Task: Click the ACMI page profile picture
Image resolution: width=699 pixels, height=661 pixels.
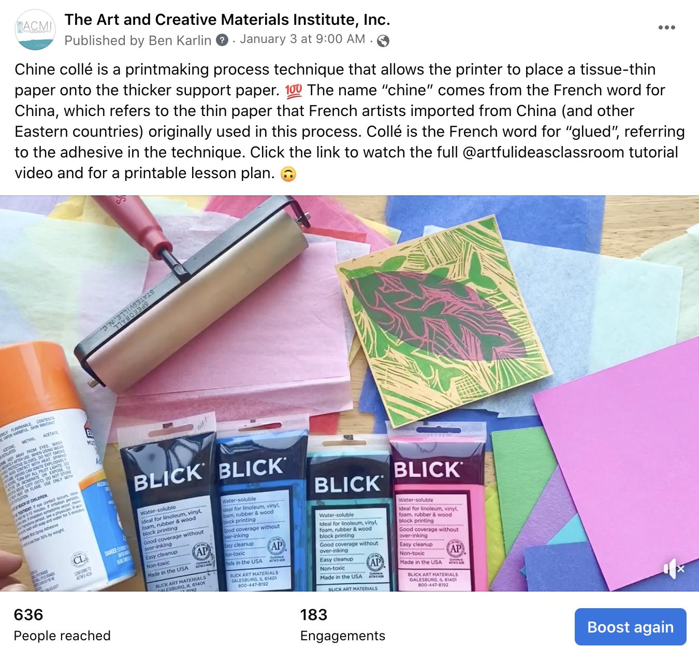Action: pos(35,30)
